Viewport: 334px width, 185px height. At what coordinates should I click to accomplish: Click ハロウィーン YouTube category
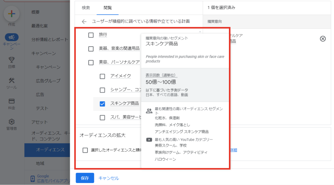165,159
